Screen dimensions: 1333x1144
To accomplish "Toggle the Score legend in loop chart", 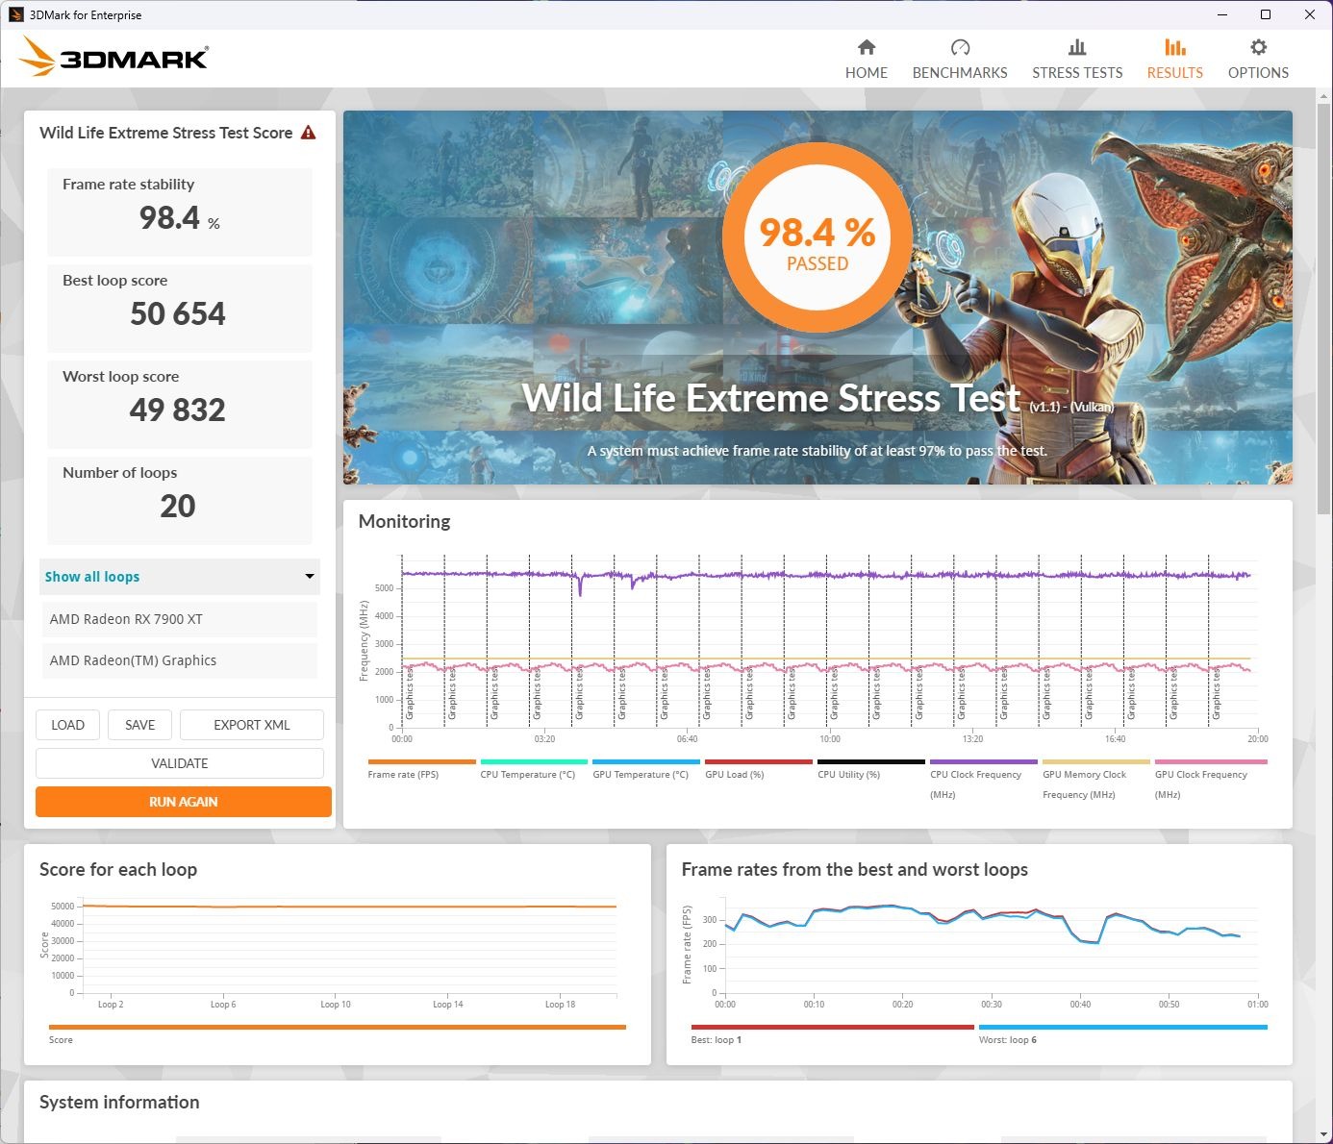I will (x=337, y=1033).
